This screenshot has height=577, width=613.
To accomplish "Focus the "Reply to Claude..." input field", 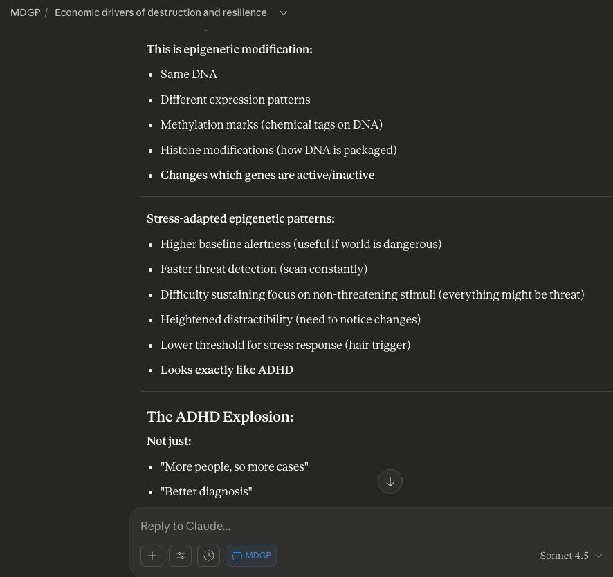I will pyautogui.click(x=346, y=526).
